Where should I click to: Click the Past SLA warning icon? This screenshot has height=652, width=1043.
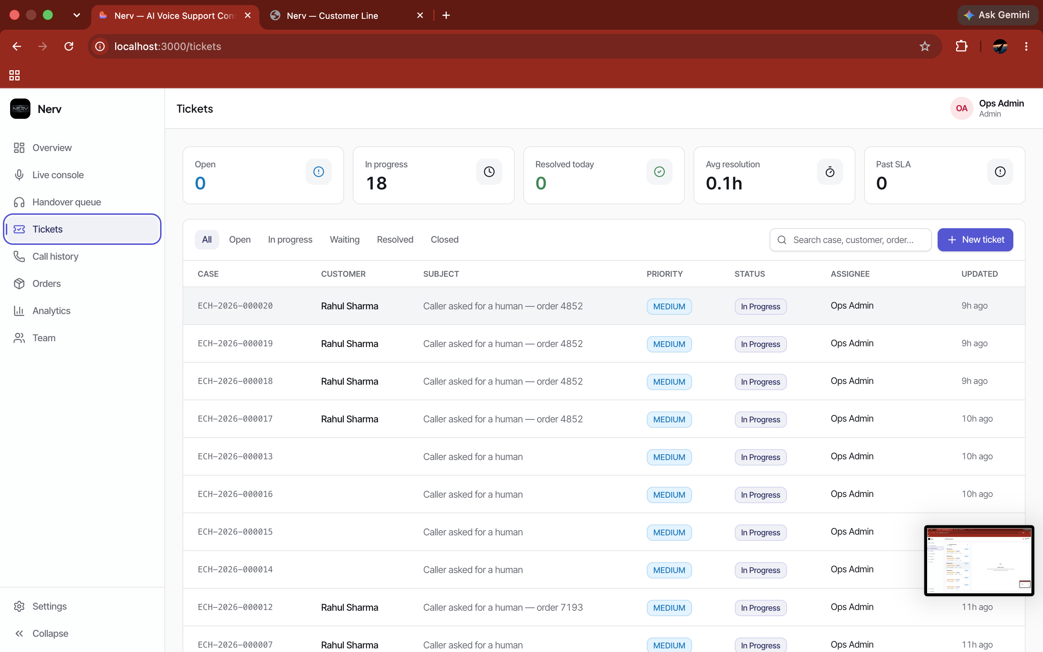coord(1000,172)
